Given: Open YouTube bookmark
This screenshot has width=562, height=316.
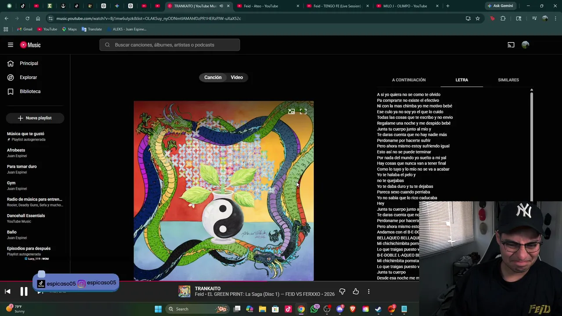Looking at the screenshot, I should pos(47,29).
